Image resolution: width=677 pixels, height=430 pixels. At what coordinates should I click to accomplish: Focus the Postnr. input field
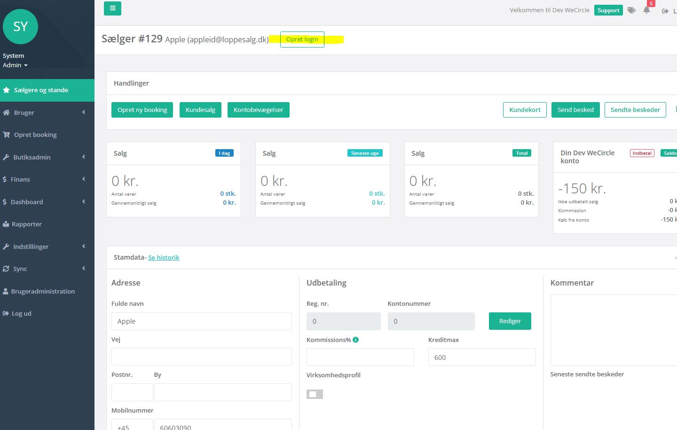tap(132, 392)
